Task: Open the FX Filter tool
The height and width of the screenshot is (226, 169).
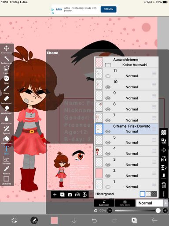Action: 6,80
